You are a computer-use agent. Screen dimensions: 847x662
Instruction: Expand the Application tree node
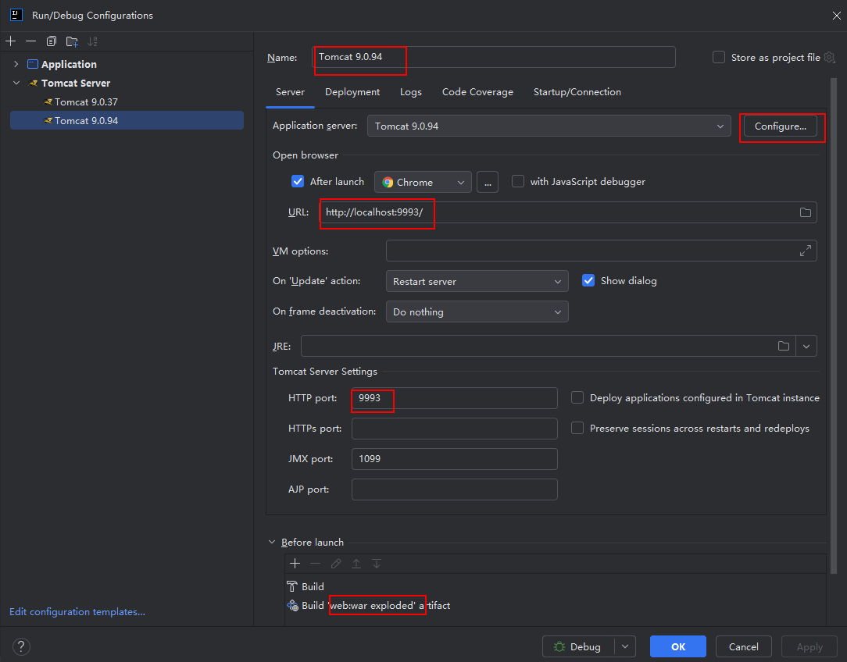(x=16, y=64)
